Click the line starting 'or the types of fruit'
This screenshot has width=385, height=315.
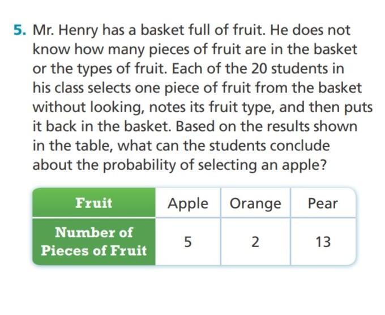[188, 69]
